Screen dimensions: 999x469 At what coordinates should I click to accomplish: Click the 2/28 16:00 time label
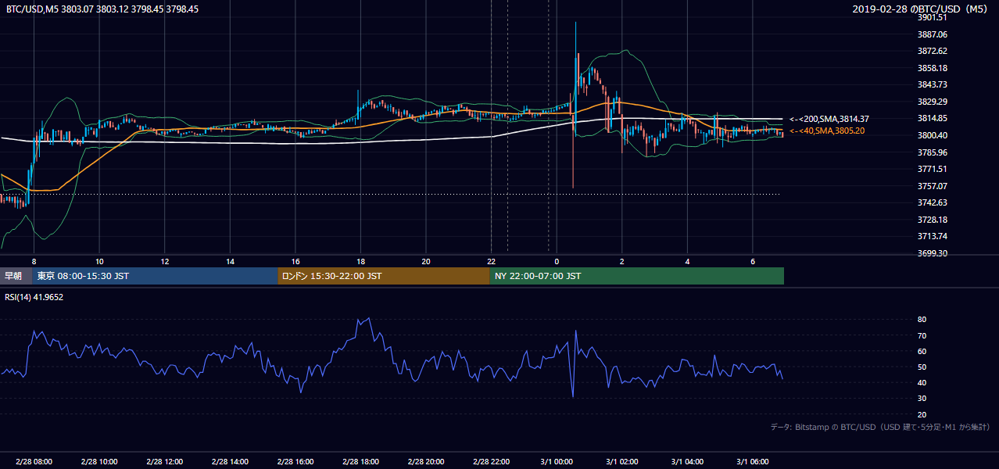click(x=295, y=462)
